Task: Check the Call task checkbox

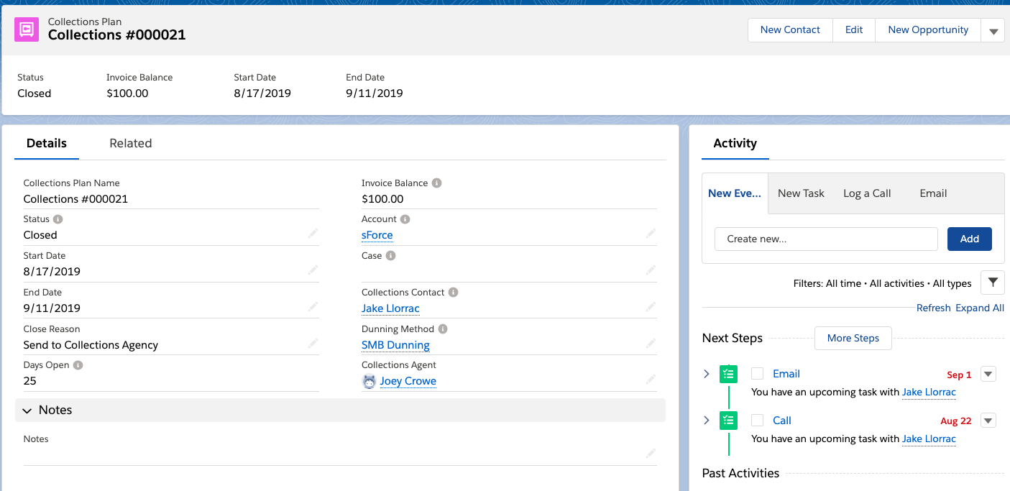Action: 757,420
